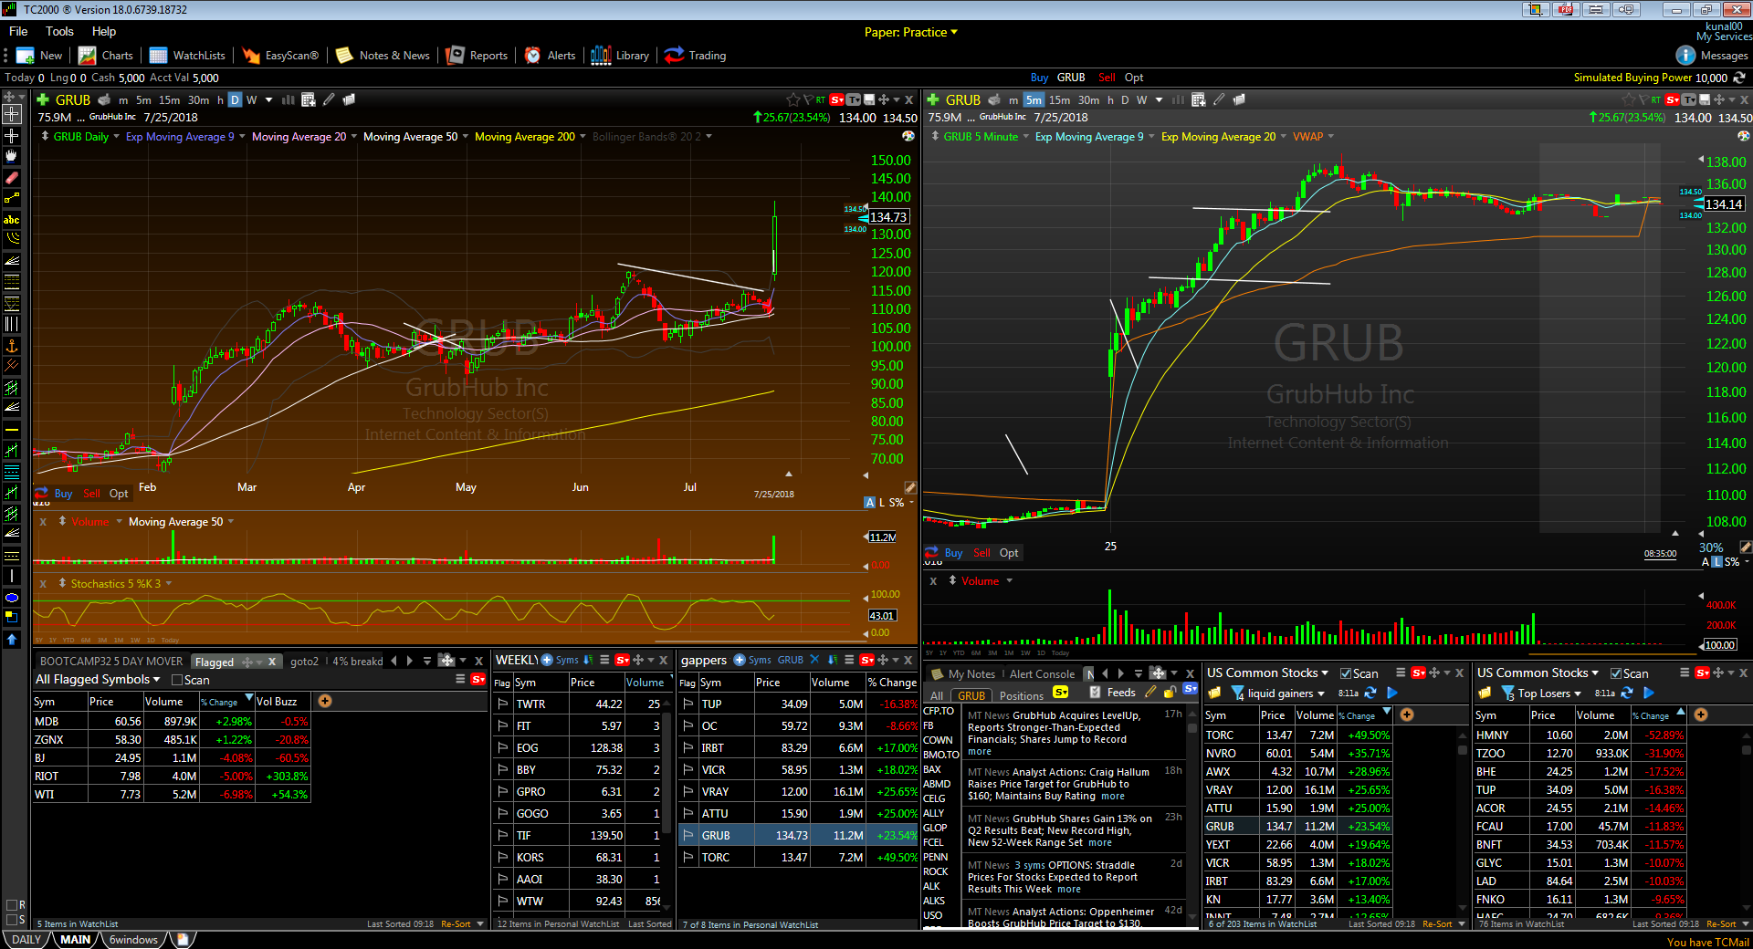Select the eraser drawing tool
The image size is (1753, 949).
pos(12,177)
